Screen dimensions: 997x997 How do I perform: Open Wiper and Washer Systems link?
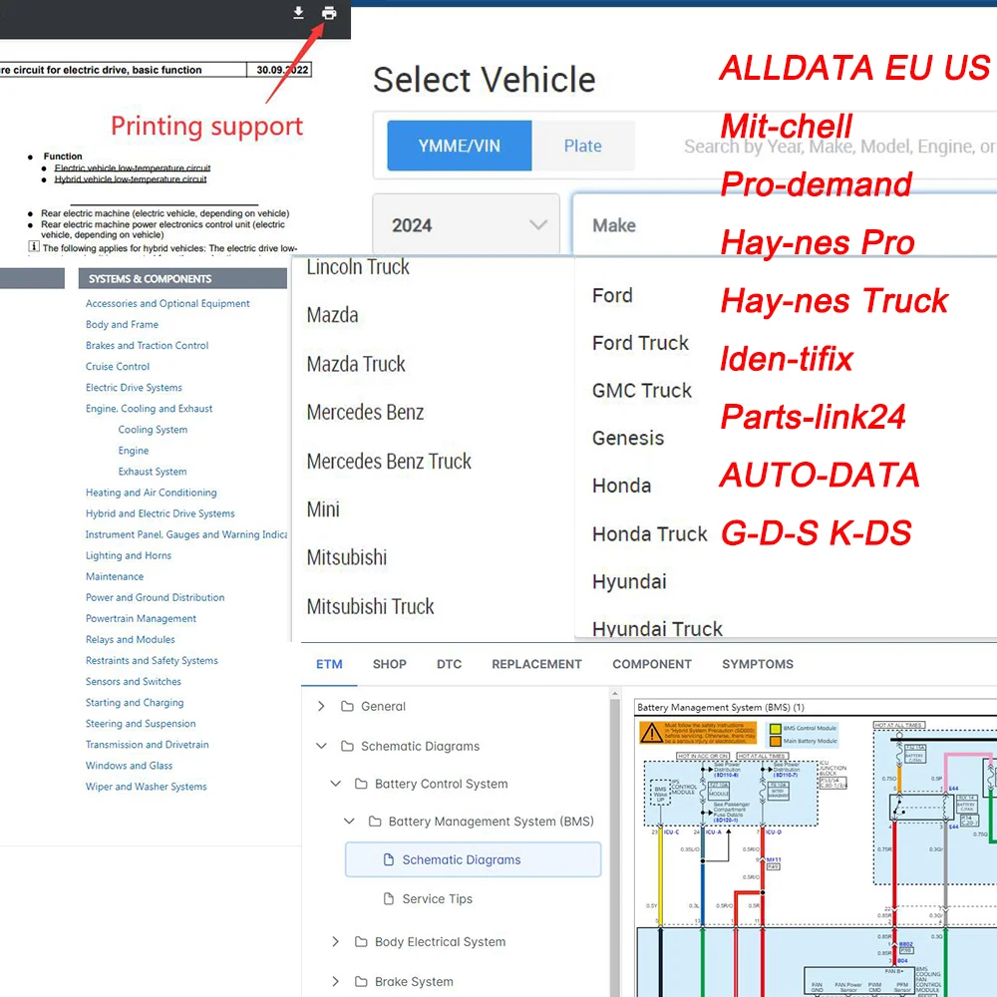(x=147, y=786)
